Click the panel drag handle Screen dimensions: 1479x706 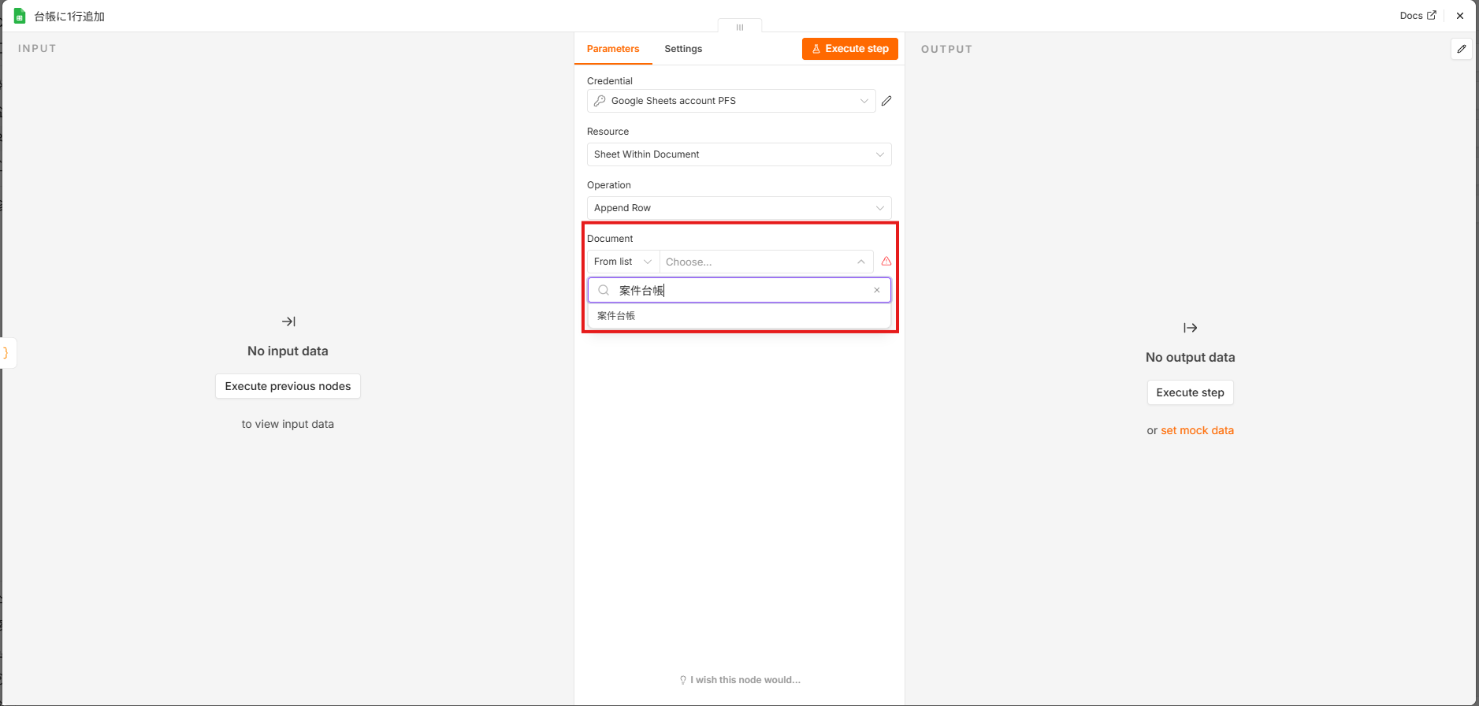click(x=740, y=27)
